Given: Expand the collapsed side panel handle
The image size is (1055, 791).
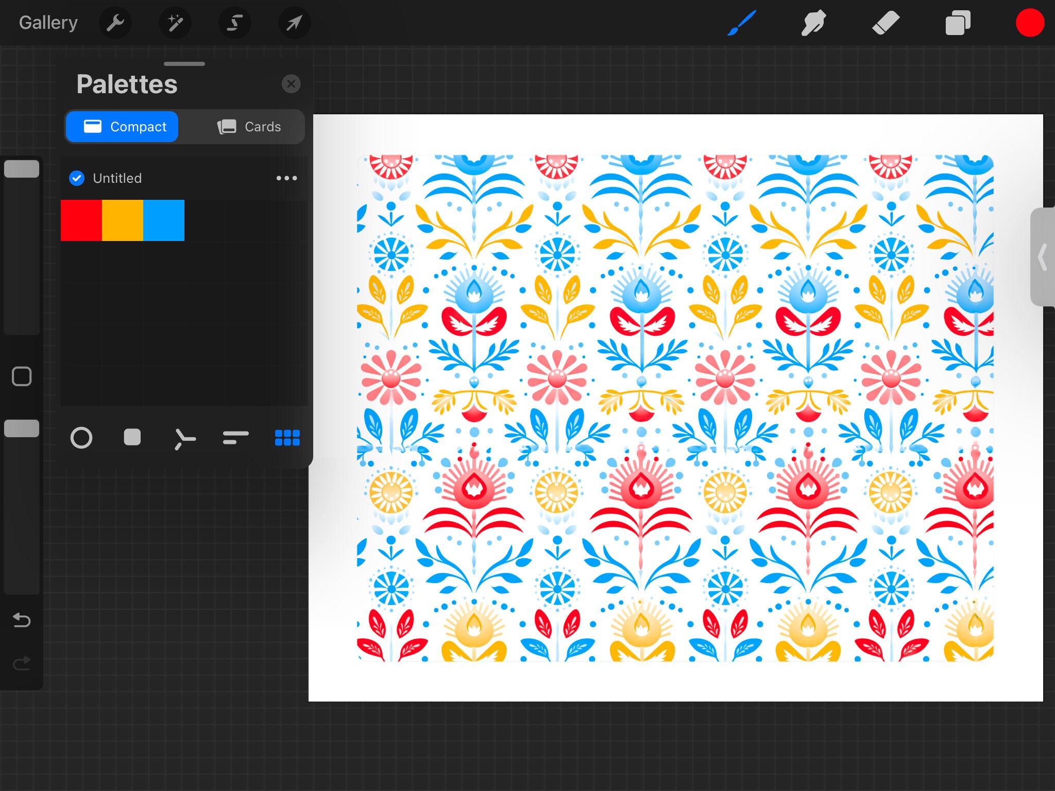Looking at the screenshot, I should [x=1043, y=257].
